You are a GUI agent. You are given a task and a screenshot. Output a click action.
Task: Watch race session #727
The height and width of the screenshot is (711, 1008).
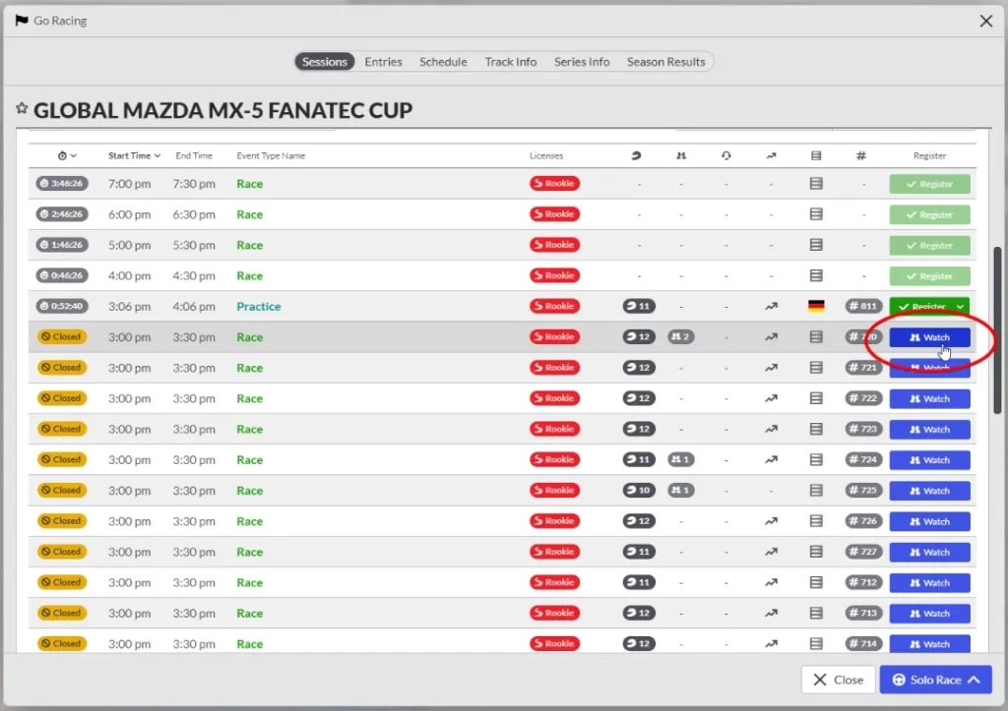point(929,552)
